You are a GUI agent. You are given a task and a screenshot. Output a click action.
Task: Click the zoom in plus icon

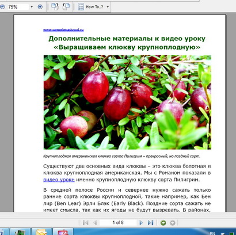(40, 7)
